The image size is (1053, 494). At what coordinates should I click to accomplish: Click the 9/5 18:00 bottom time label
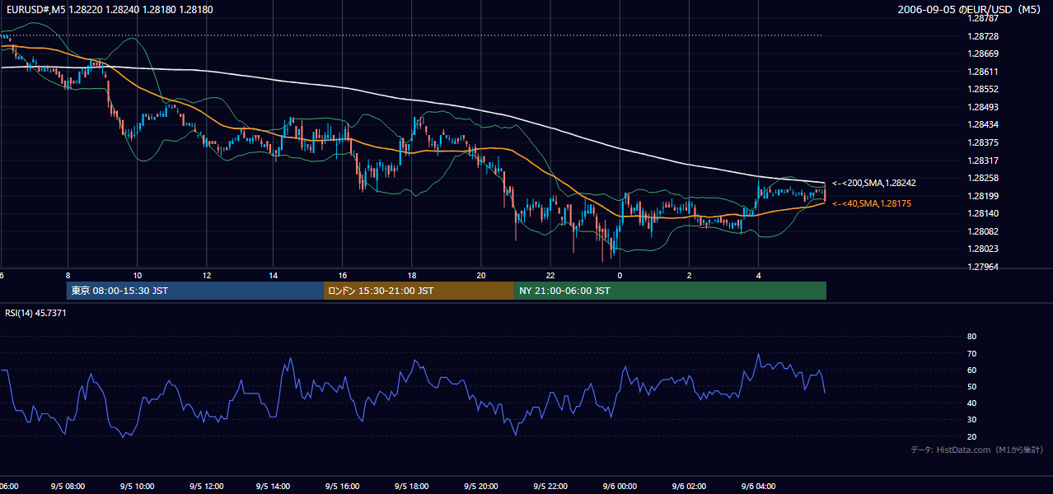pyautogui.click(x=411, y=487)
